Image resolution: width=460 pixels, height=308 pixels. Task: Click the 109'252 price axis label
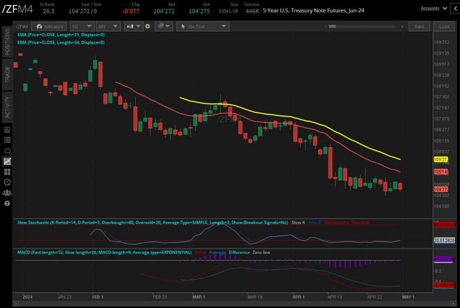[x=442, y=42]
